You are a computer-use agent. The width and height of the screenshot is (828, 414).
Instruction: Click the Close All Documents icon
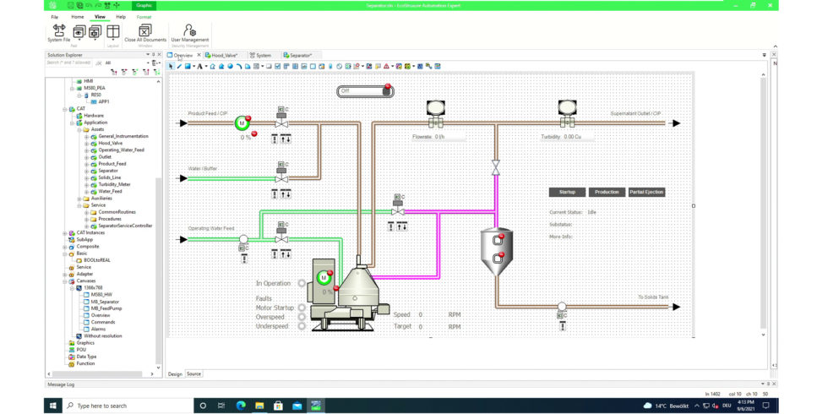[144, 31]
